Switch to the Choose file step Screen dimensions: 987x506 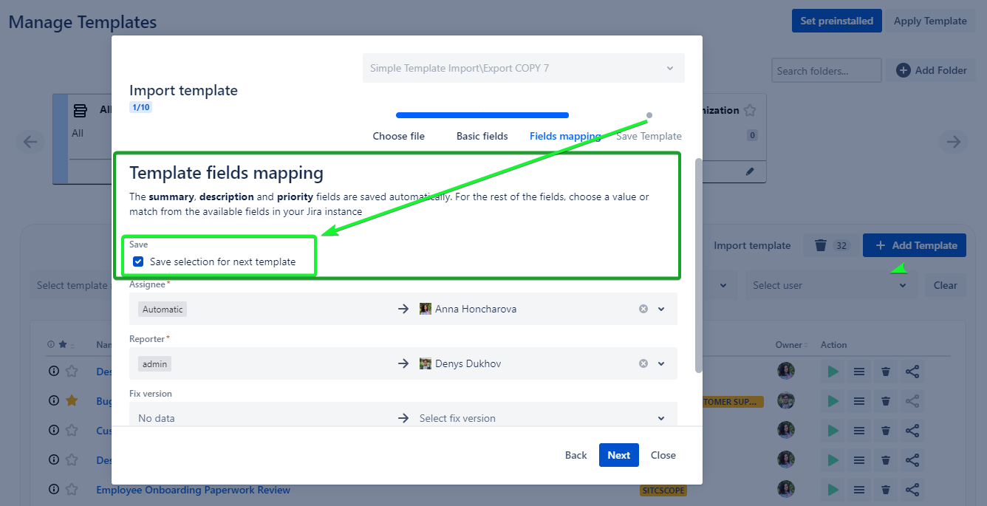pyautogui.click(x=399, y=136)
